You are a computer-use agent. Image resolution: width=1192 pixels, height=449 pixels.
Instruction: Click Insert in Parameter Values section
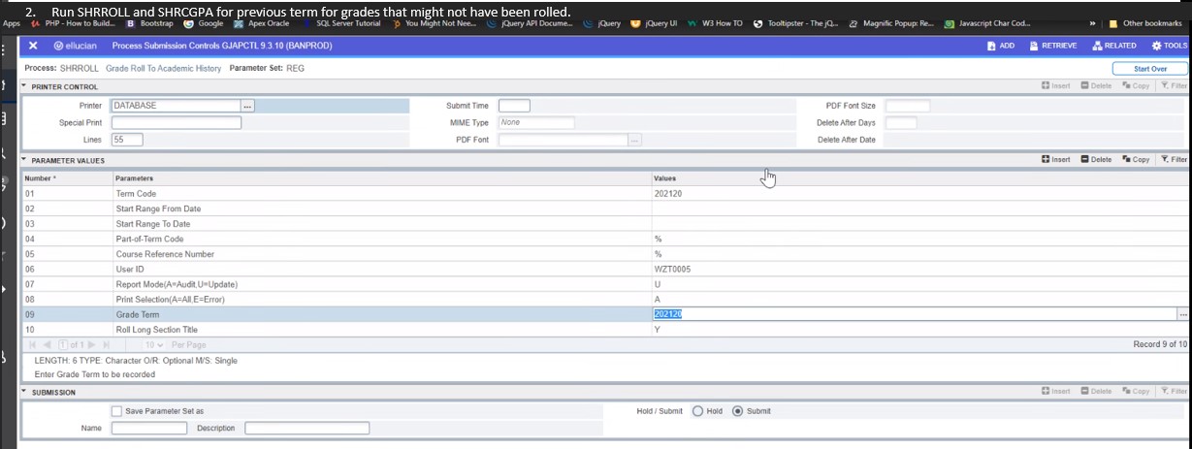click(x=1055, y=159)
